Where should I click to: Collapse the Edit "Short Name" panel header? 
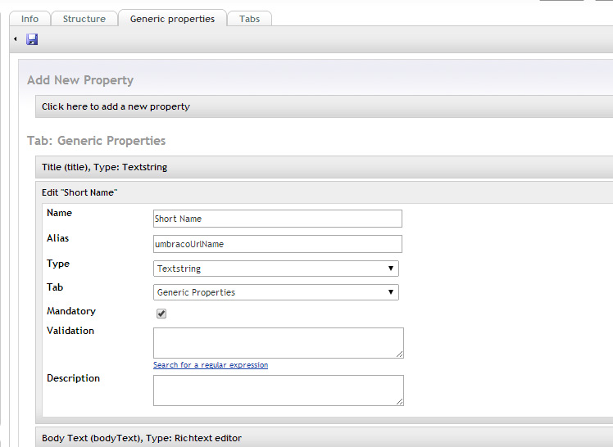pos(324,192)
